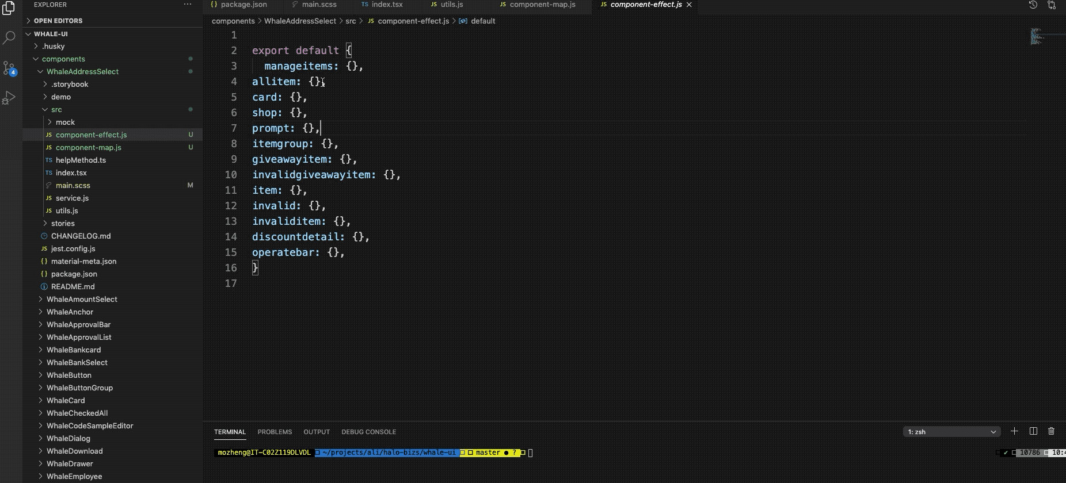Expand the WhaleDialog folder
This screenshot has width=1066, height=483.
[112, 439]
